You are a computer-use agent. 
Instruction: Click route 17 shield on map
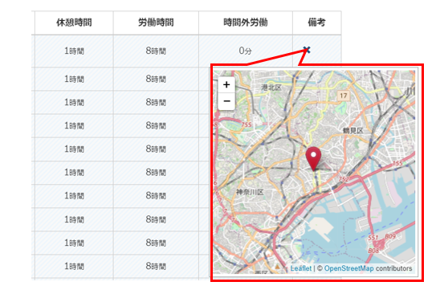point(344,96)
